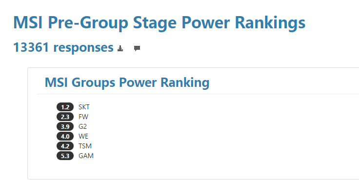Select the SKT ranking entry
The height and width of the screenshot is (184, 359).
click(84, 107)
